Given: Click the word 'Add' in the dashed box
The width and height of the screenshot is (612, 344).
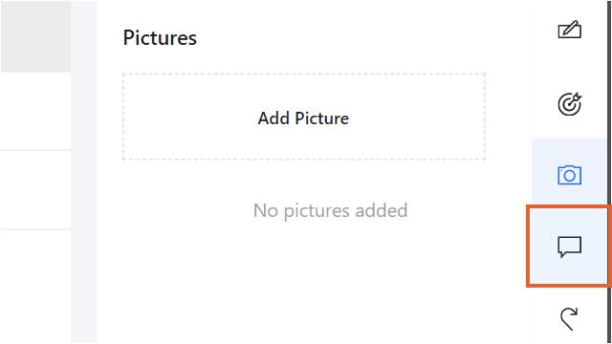Looking at the screenshot, I should [x=273, y=118].
